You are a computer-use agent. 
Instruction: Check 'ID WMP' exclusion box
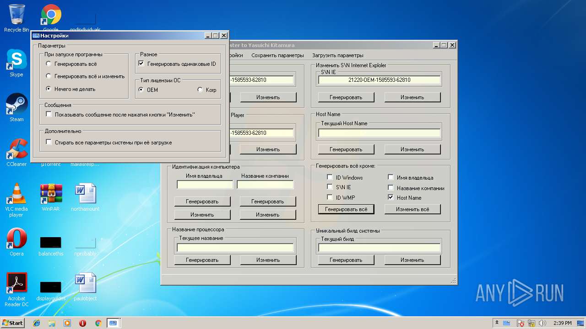tap(330, 197)
